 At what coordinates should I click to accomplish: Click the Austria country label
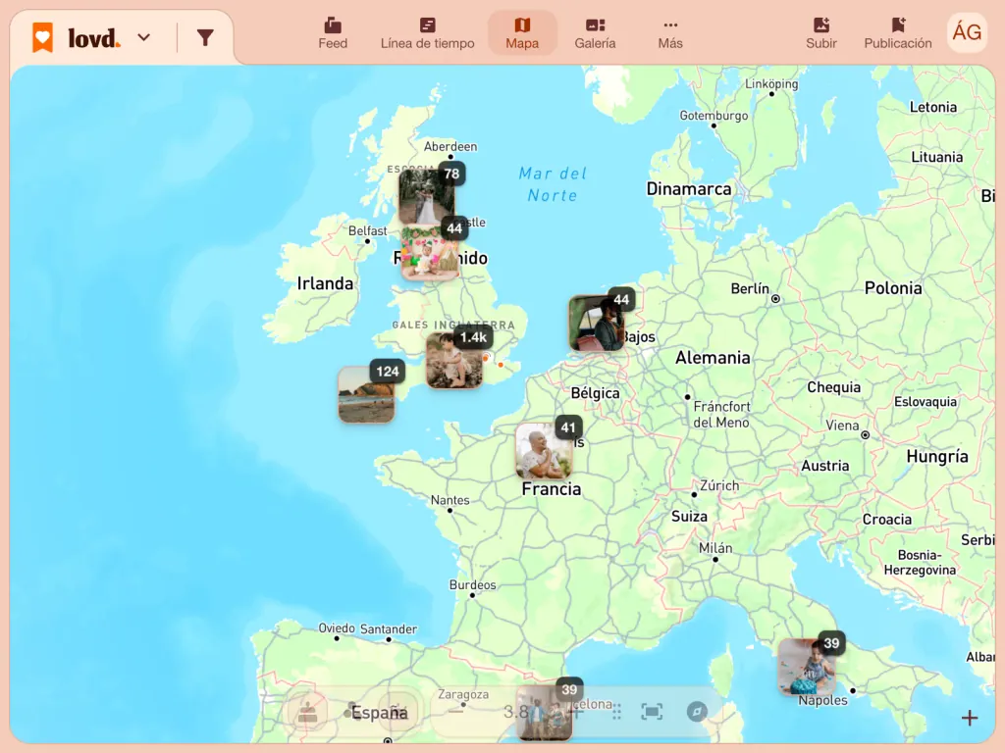[x=824, y=466]
